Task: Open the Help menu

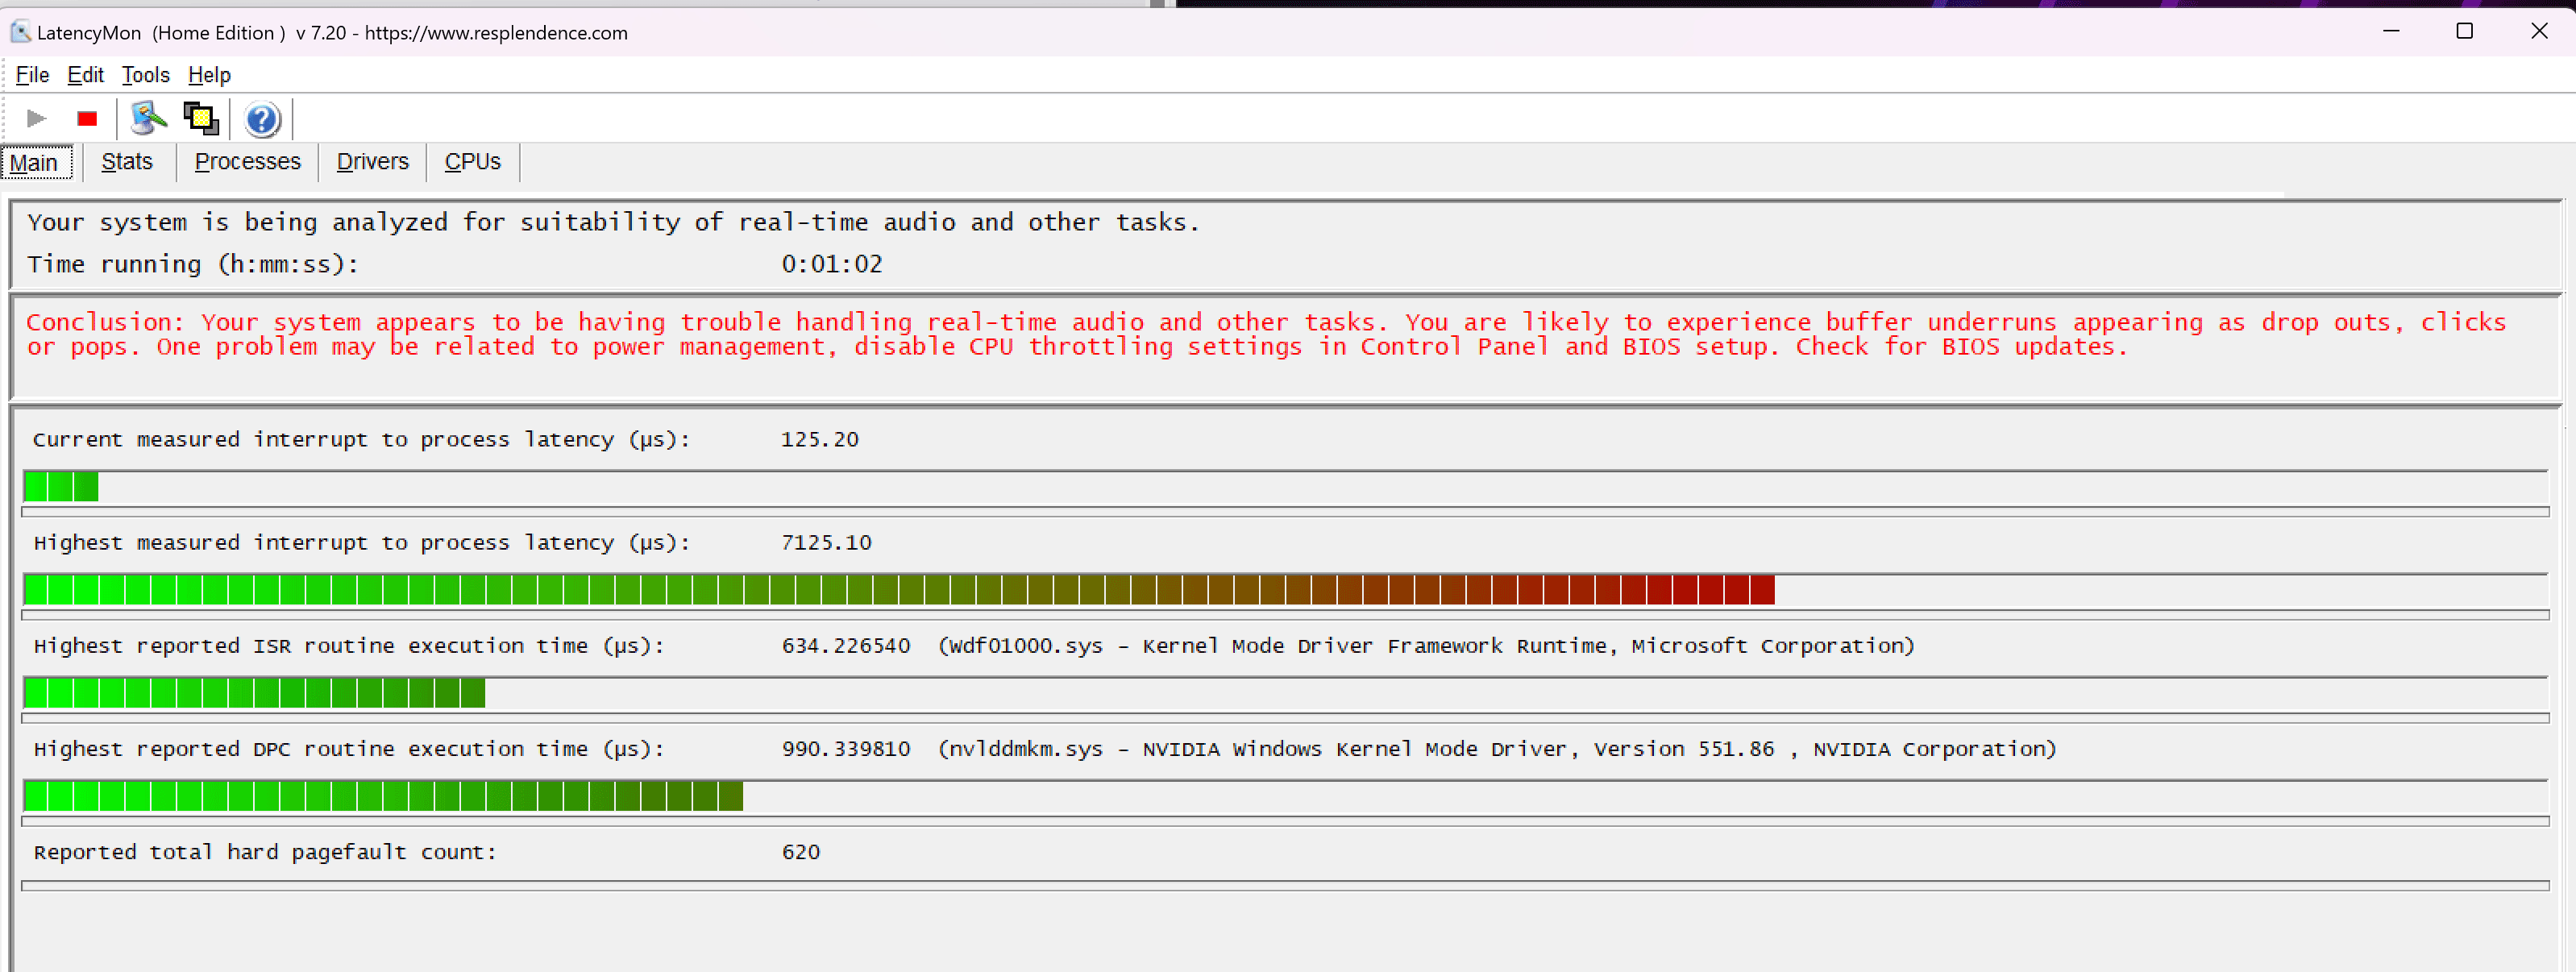Action: (209, 75)
